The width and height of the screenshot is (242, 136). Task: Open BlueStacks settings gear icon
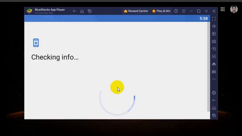click(214, 93)
